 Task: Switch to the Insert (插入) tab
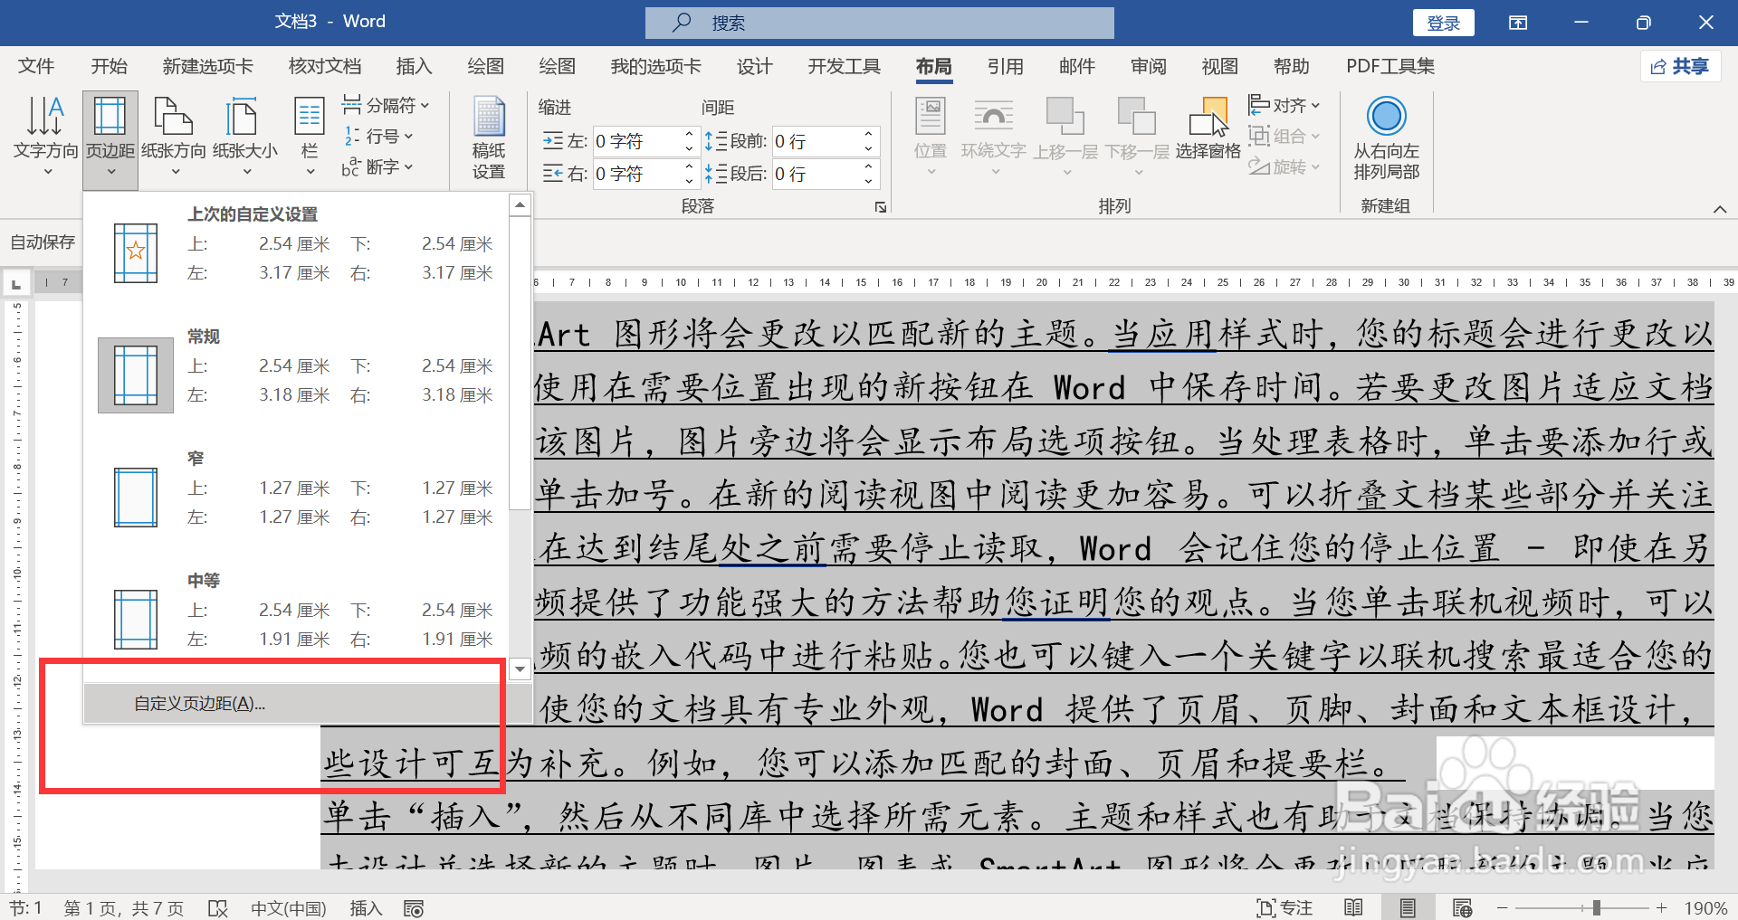[414, 66]
